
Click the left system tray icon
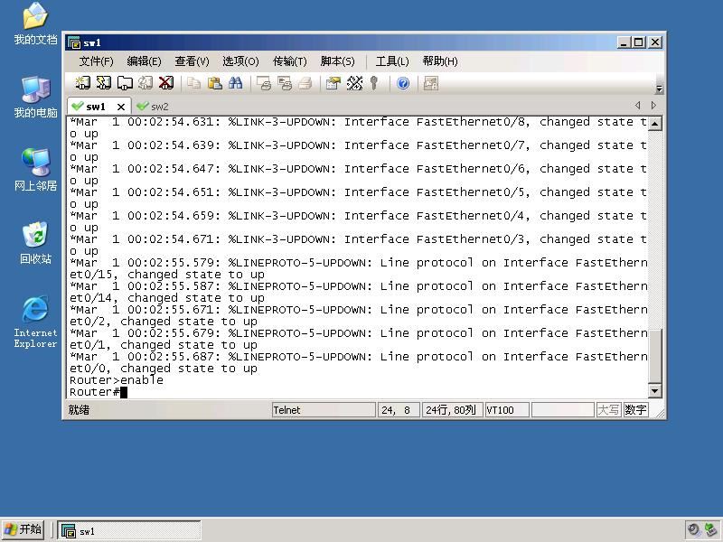coord(693,529)
